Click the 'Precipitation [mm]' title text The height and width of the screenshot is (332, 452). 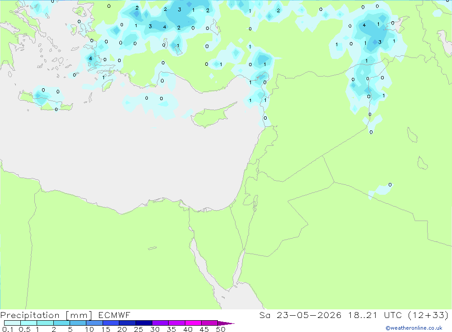click(x=46, y=315)
